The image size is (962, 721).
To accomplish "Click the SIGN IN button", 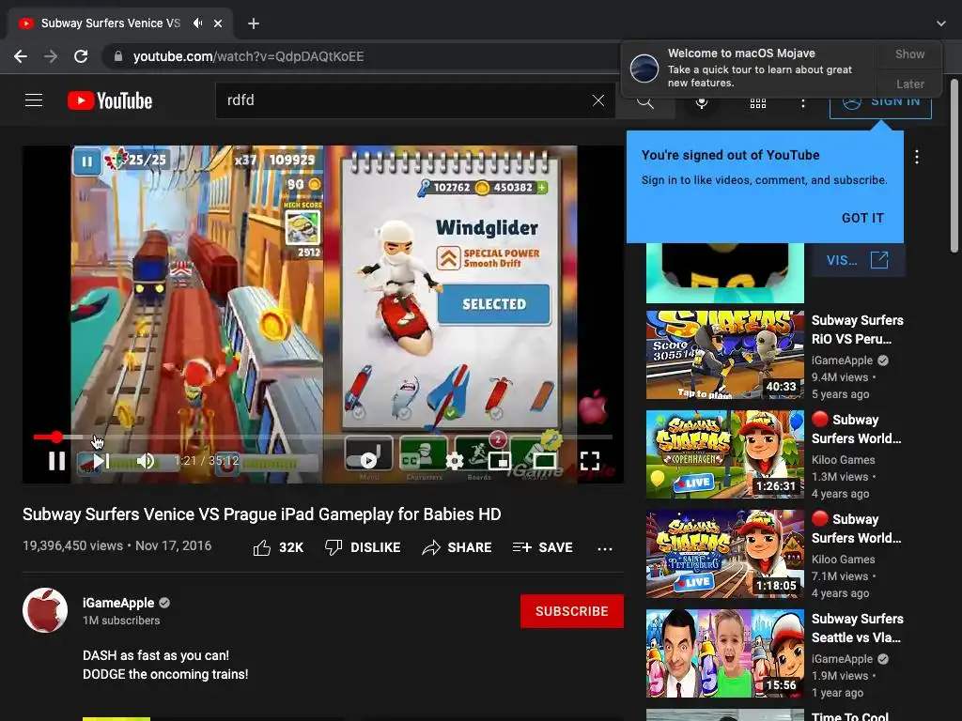I will tap(880, 101).
